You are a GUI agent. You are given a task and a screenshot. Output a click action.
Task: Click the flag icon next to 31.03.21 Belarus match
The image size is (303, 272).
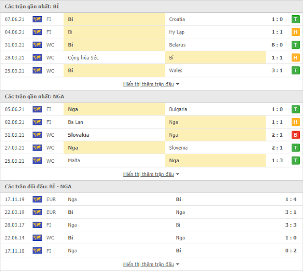pyautogui.click(x=37, y=45)
